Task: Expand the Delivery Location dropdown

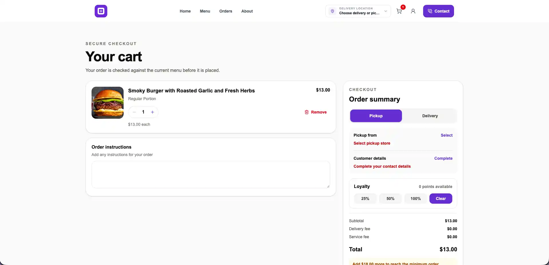Action: point(358,11)
